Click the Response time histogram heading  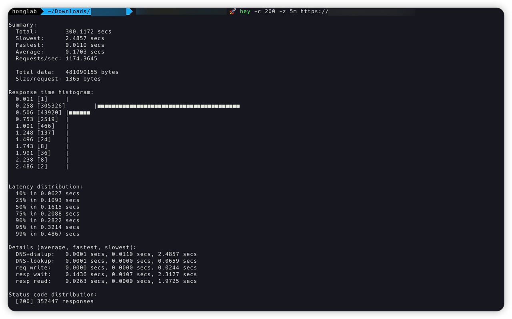[51, 92]
